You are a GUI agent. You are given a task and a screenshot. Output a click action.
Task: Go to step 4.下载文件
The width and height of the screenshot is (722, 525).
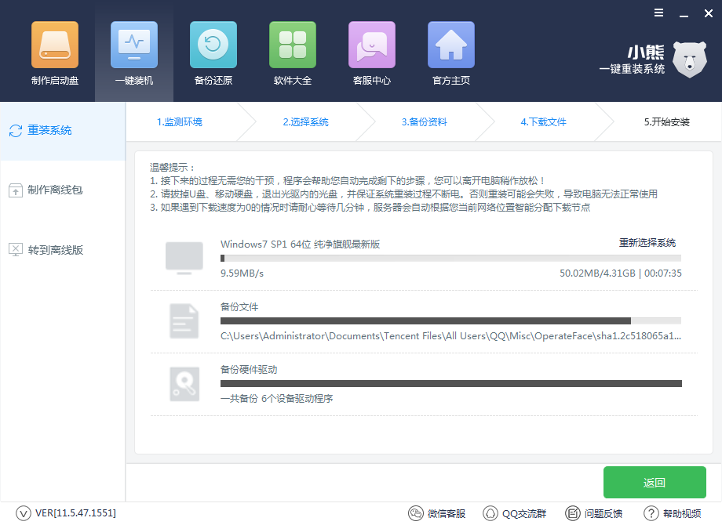[x=543, y=121]
